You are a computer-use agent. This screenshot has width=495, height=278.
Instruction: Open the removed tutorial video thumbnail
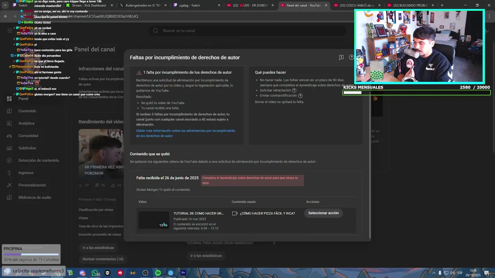154,220
